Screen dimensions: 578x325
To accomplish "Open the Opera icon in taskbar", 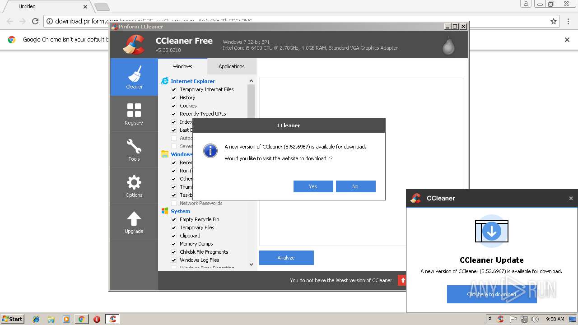I will (x=97, y=319).
